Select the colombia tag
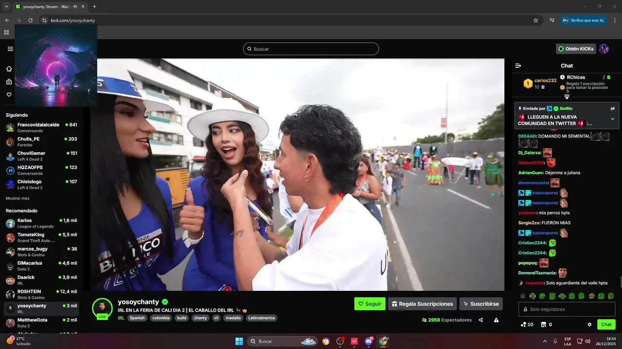The width and height of the screenshot is (622, 349). click(161, 318)
